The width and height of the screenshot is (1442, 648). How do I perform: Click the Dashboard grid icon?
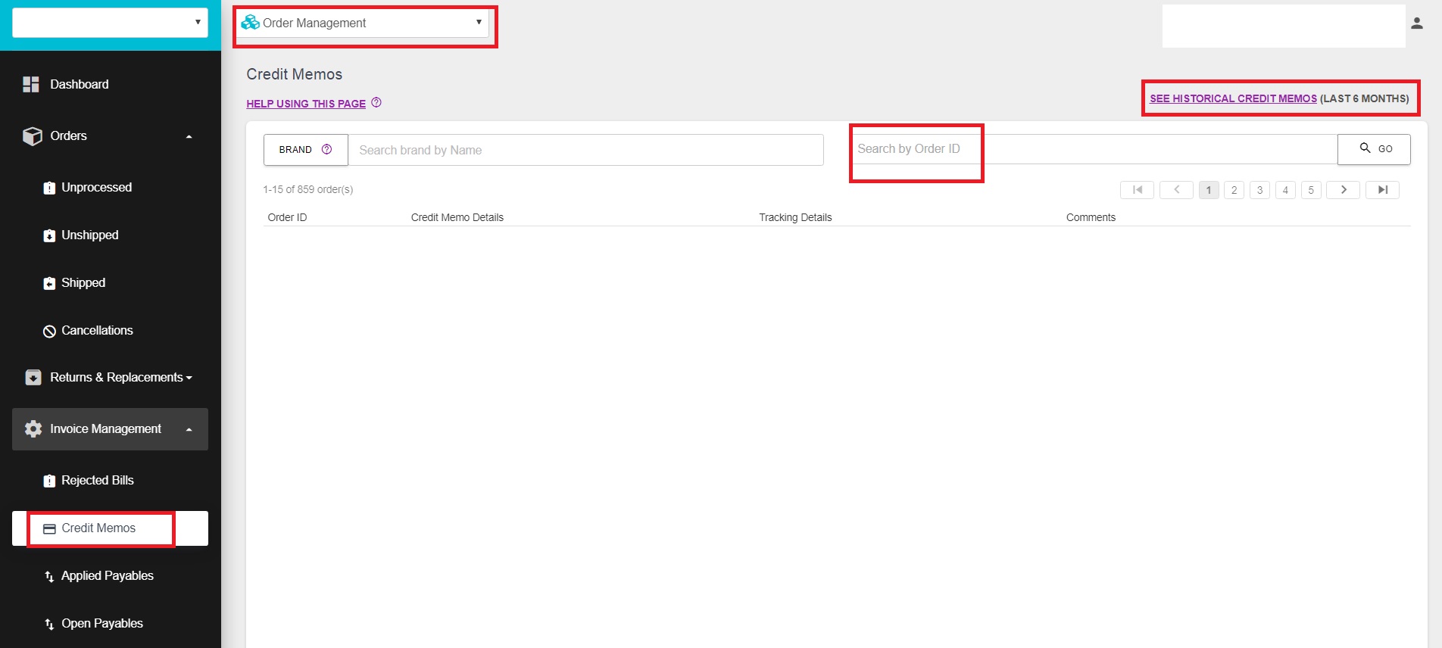31,84
